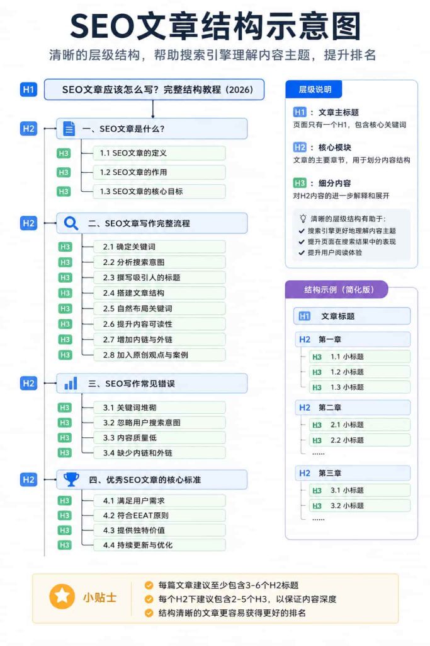Click the H3 badge beside 2.8 加入原创观点与案例
430x646 pixels.
(x=65, y=355)
